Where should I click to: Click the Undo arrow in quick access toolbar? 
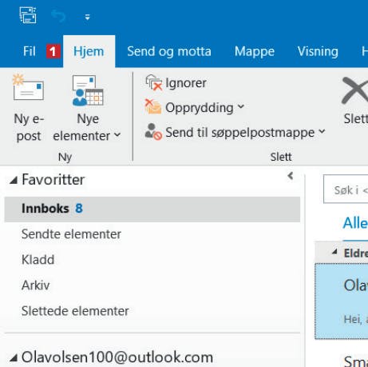(58, 17)
